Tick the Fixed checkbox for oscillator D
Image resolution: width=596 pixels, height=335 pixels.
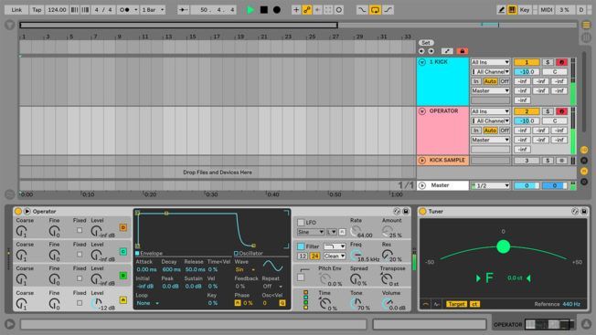tap(80, 230)
